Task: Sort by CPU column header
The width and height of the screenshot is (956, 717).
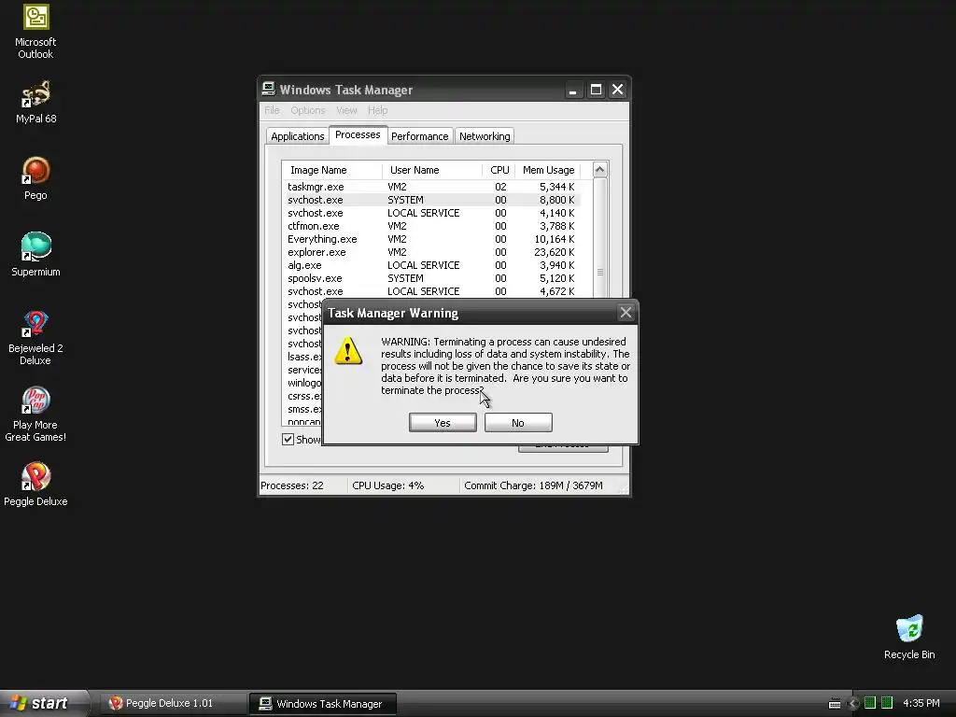Action: click(x=499, y=170)
